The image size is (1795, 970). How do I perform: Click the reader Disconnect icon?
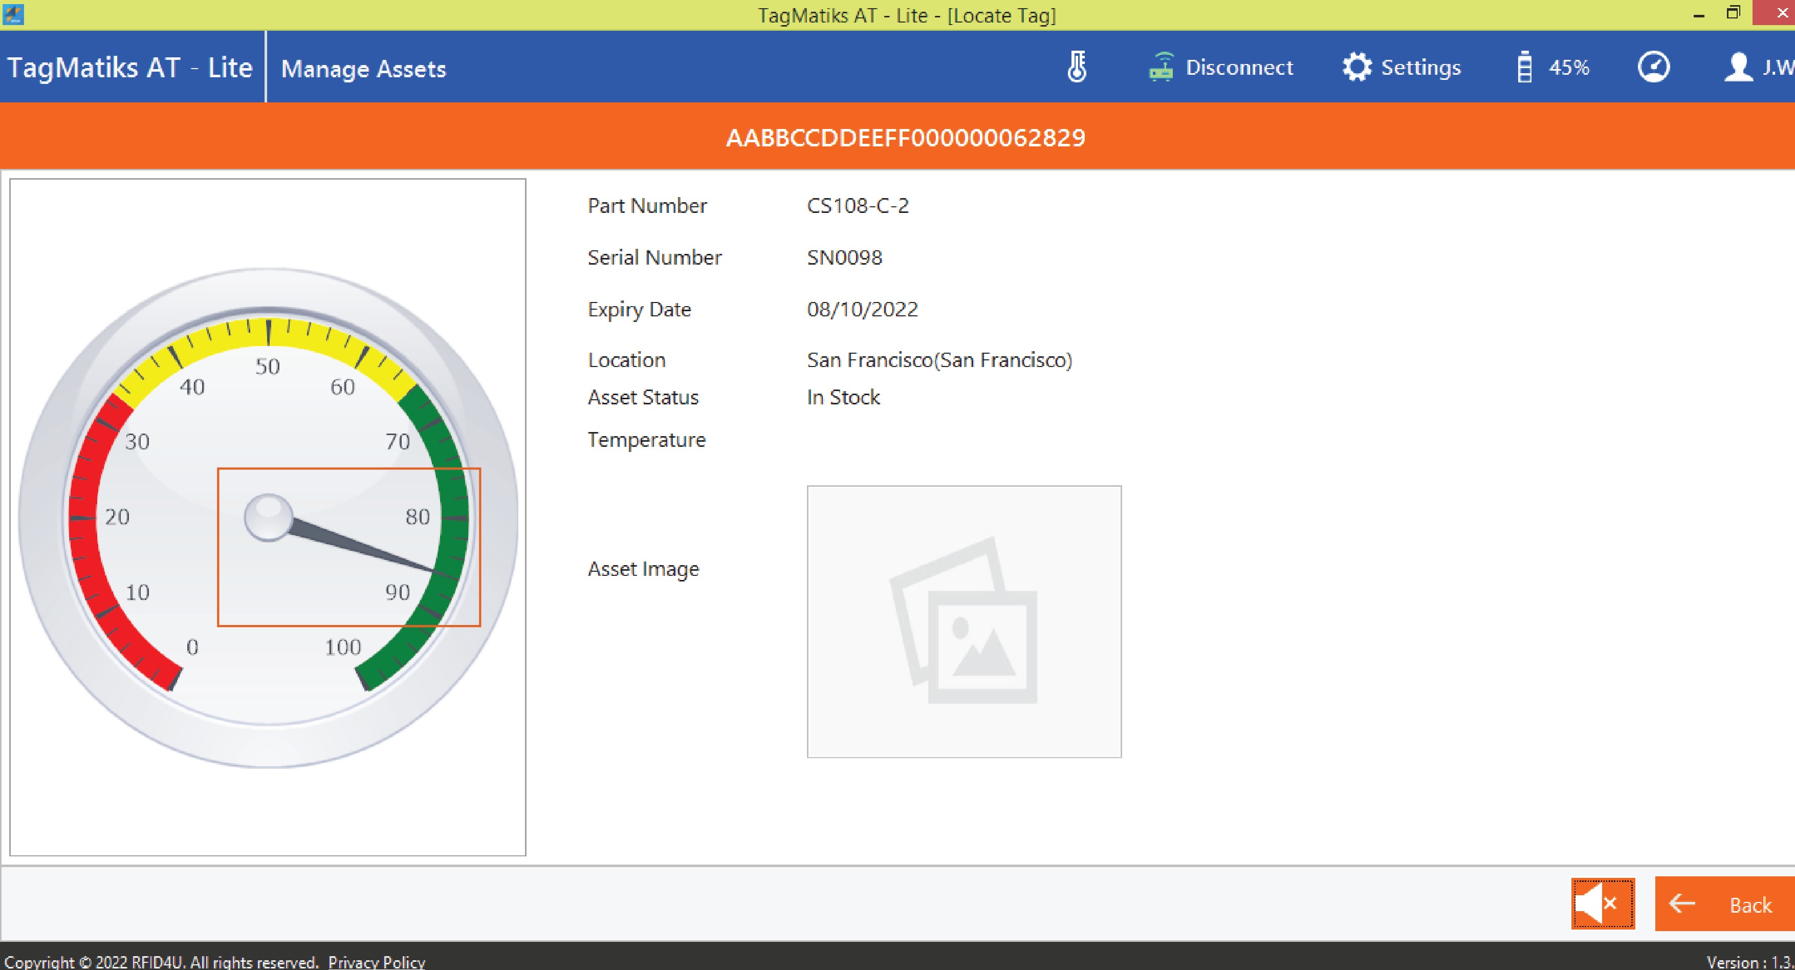pos(1161,68)
